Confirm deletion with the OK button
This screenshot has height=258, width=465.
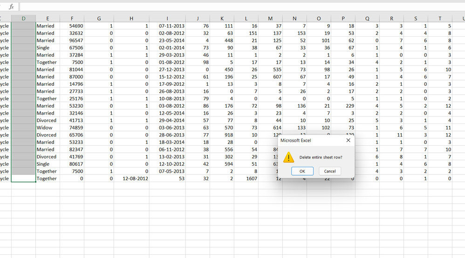[302, 171]
